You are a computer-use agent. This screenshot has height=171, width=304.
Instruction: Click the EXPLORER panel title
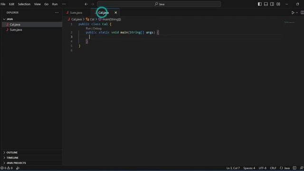(13, 13)
